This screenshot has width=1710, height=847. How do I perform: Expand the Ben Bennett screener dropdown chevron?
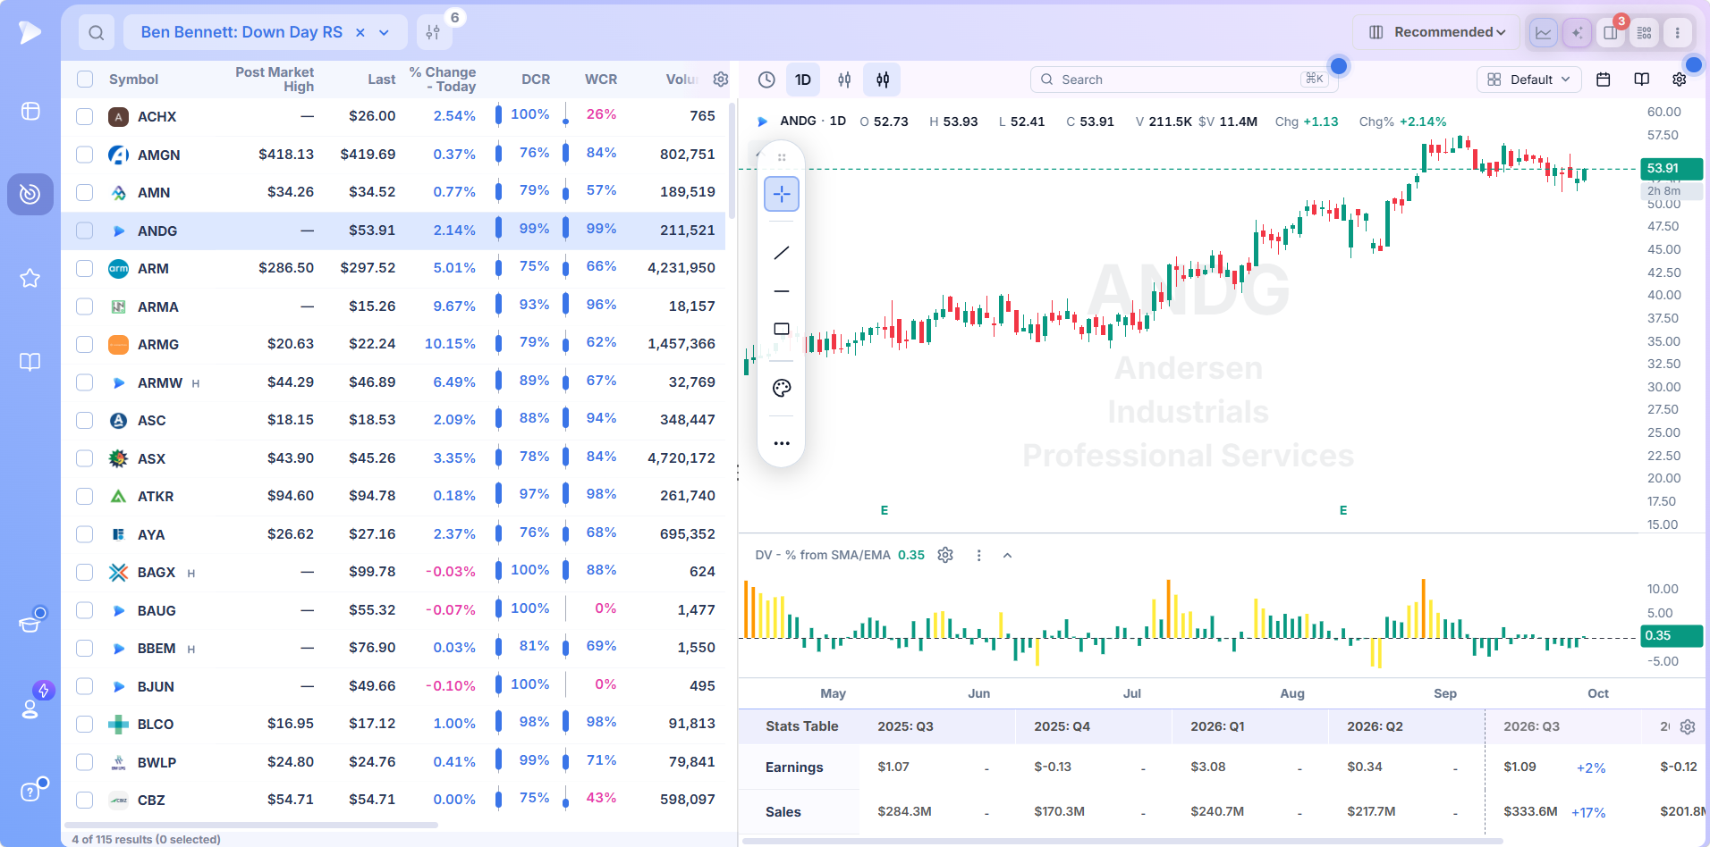pos(384,33)
